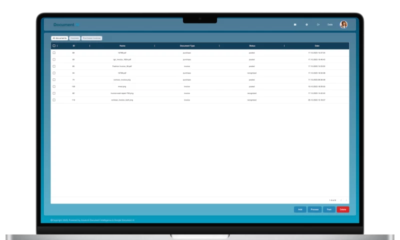Screen dimensions: 400x240
Task: Click the username label beside the avatar
Action: [330, 24]
